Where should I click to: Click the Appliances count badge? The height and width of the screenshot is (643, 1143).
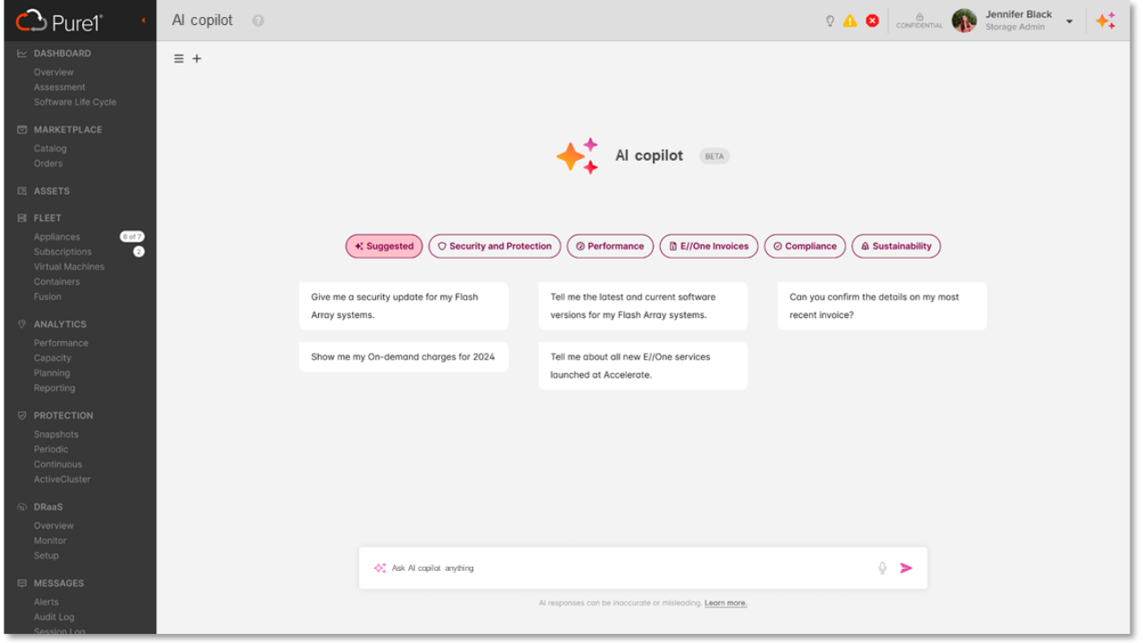tap(132, 237)
